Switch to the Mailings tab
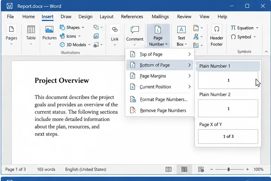This screenshot has height=181, width=271. point(160,17)
